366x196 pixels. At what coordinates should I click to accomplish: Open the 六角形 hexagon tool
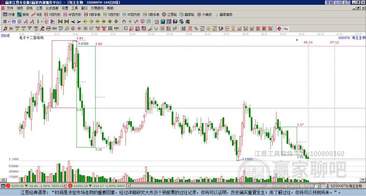[x=205, y=14]
